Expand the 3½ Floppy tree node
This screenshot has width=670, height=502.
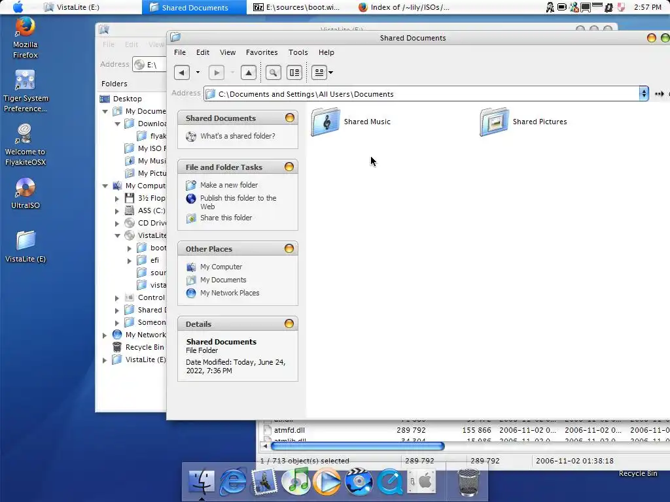tap(117, 199)
